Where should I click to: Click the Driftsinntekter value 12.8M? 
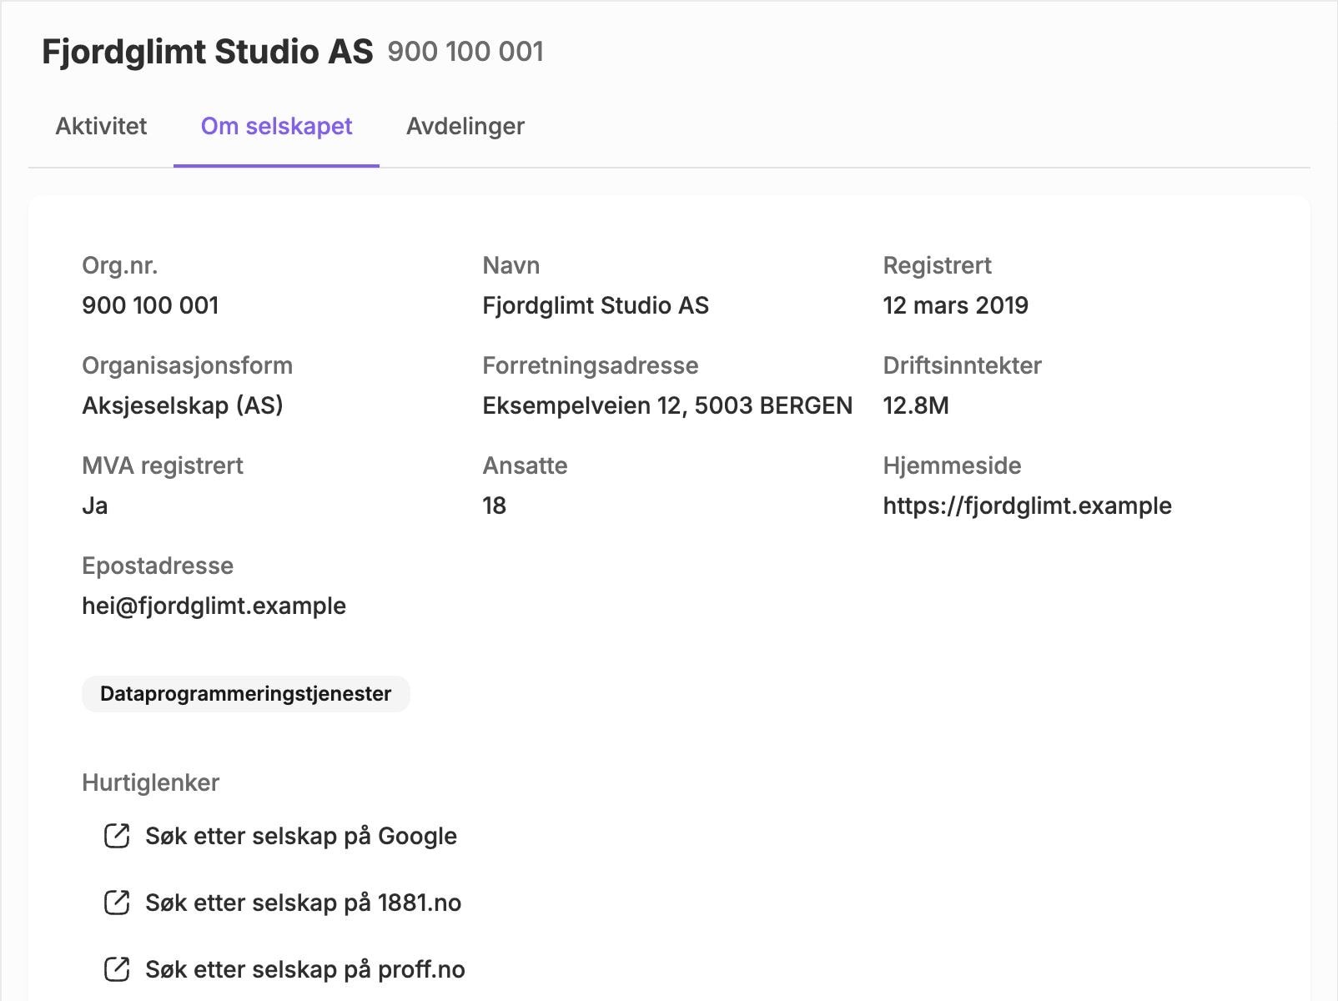coord(916,405)
